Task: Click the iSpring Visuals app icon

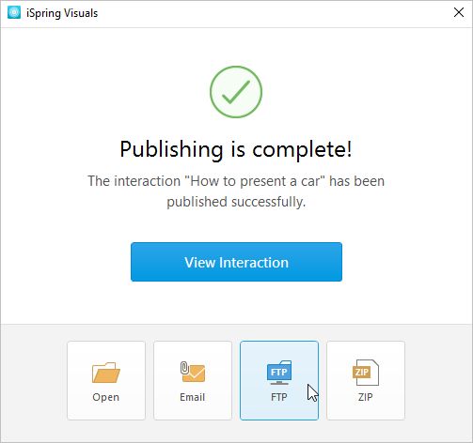Action: (x=14, y=13)
